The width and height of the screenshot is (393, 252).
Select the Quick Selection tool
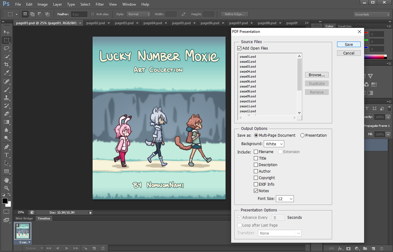[7, 56]
